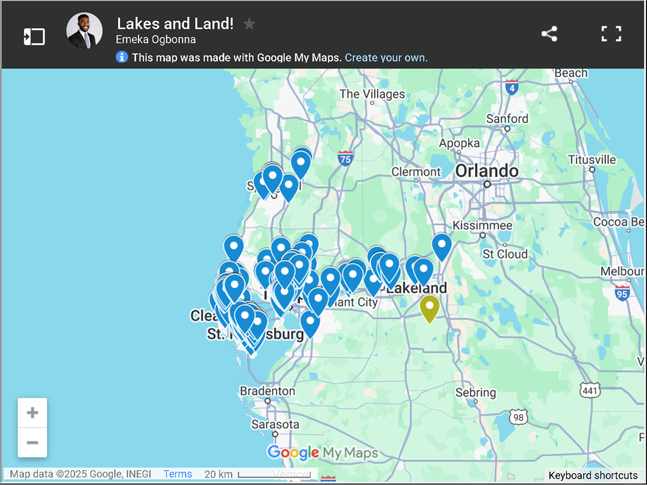Click the northernmost blue pin near I-75
This screenshot has height=485, width=647.
coord(301,162)
